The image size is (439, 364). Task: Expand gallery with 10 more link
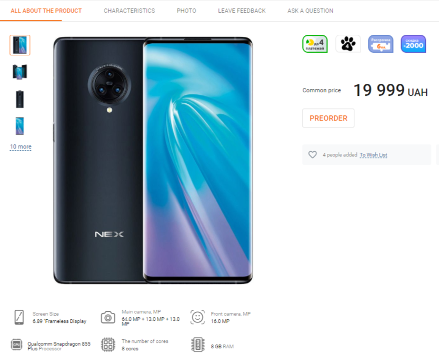21,147
